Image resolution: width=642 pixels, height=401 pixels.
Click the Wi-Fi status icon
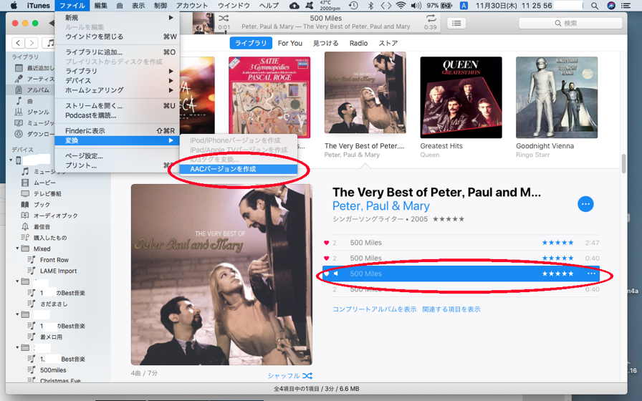point(401,6)
